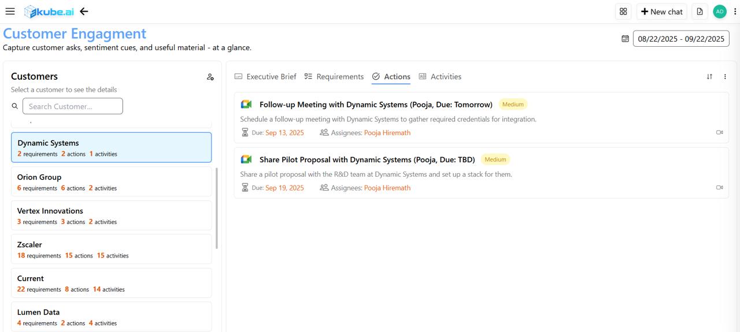The height and width of the screenshot is (332, 740).
Task: Click the sort arrows icon in Actions panel
Action: coord(709,77)
